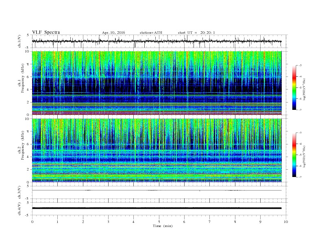Click the "ch.3(V)" axis label
The height and width of the screenshot is (249, 322).
tap(20, 192)
